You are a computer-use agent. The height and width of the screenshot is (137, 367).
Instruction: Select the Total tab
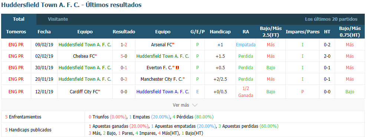19,19
